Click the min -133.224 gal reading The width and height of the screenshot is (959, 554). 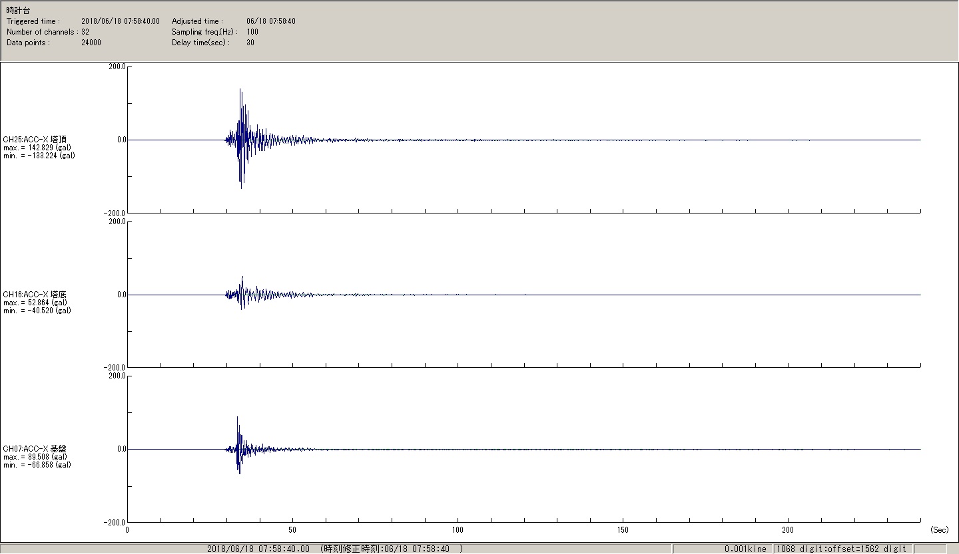click(x=39, y=156)
